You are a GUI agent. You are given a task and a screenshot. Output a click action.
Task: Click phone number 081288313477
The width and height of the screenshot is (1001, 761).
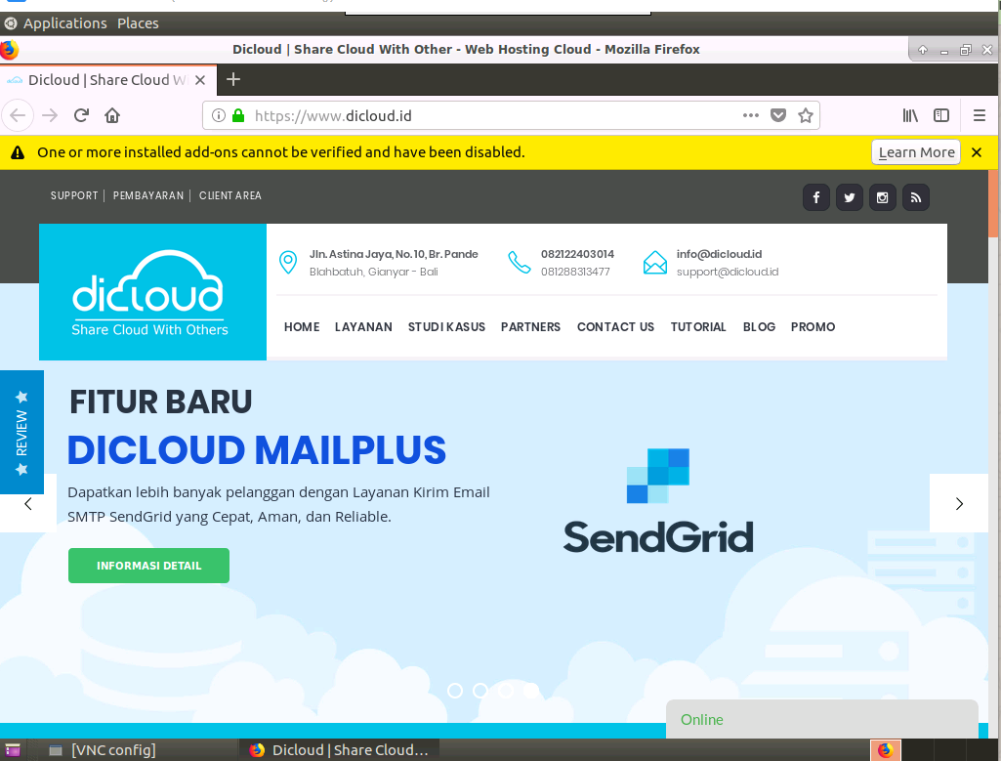point(575,272)
